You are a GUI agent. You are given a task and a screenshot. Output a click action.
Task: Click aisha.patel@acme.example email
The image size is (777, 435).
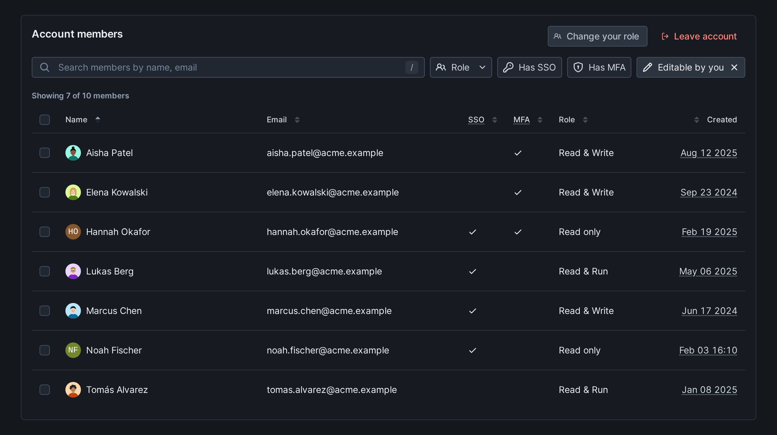click(325, 153)
